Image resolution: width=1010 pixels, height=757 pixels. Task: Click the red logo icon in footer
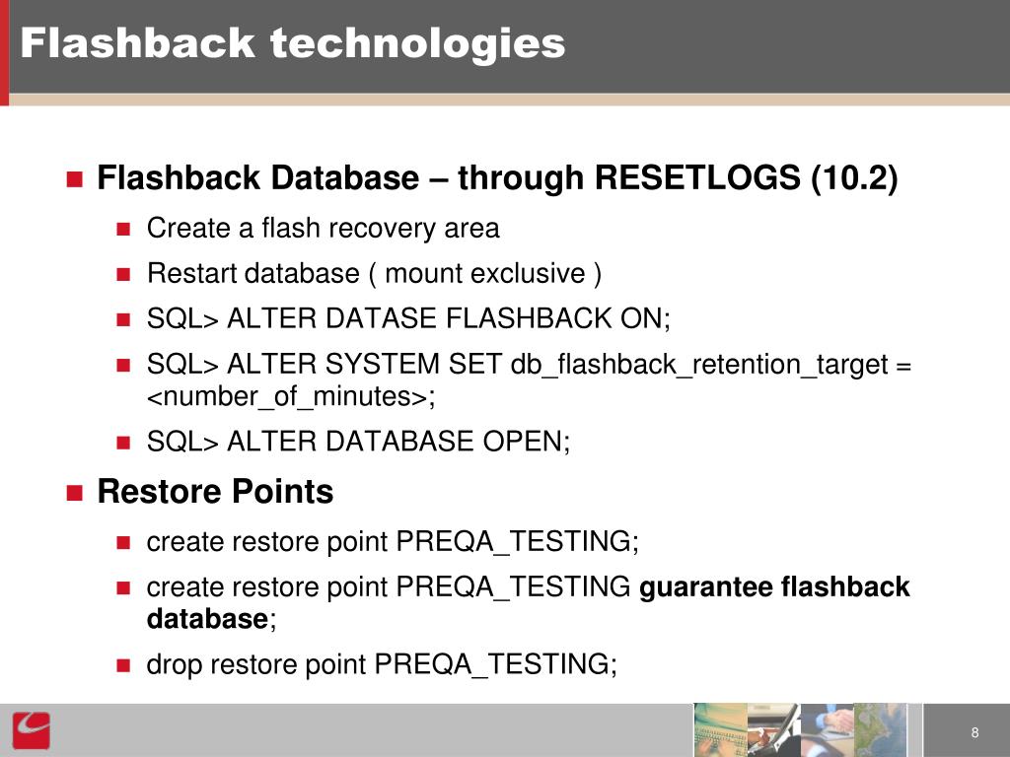click(x=31, y=730)
